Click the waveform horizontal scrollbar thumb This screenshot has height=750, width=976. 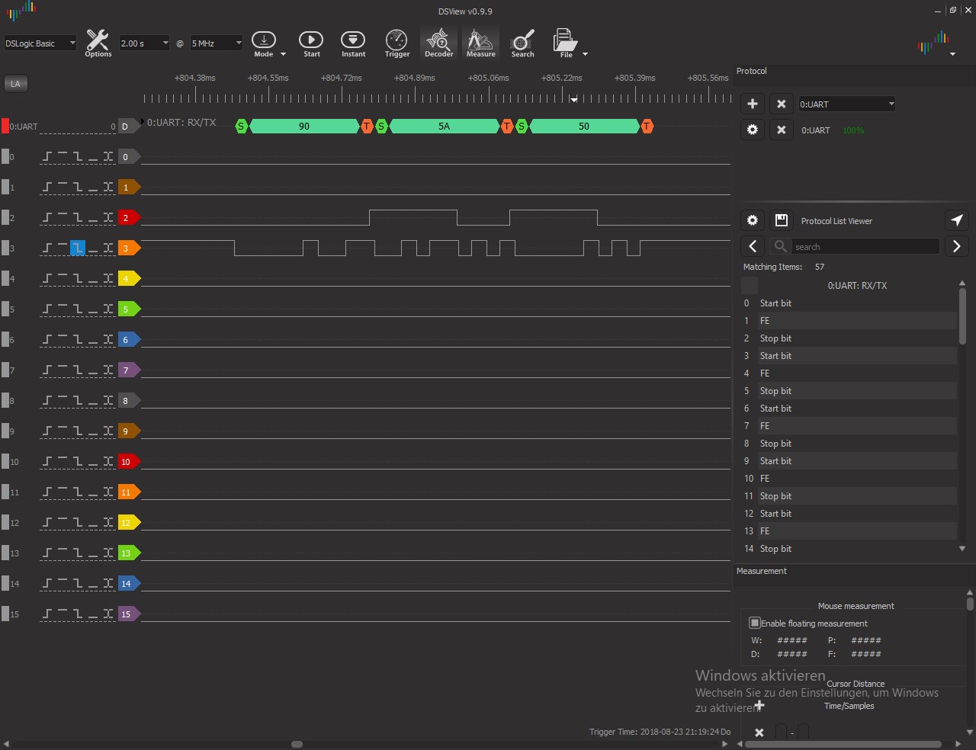coord(297,744)
